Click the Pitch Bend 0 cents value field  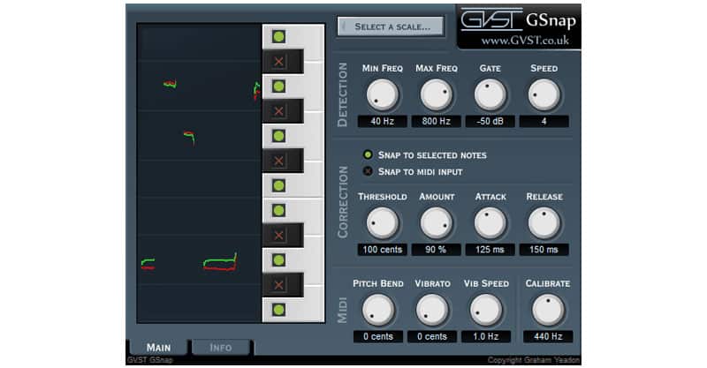[378, 336]
